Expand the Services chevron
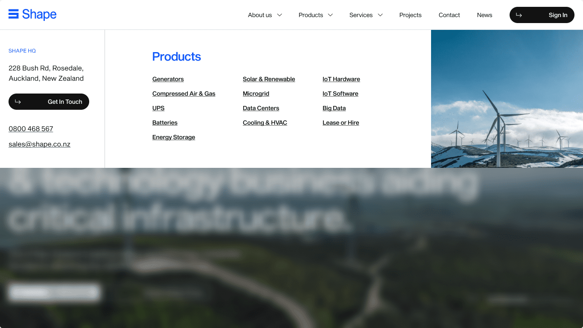Image resolution: width=583 pixels, height=328 pixels. (x=380, y=15)
